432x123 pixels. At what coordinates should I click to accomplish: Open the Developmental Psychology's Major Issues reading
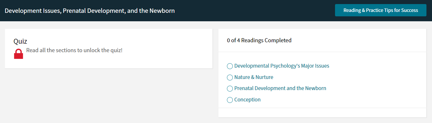coord(282,66)
